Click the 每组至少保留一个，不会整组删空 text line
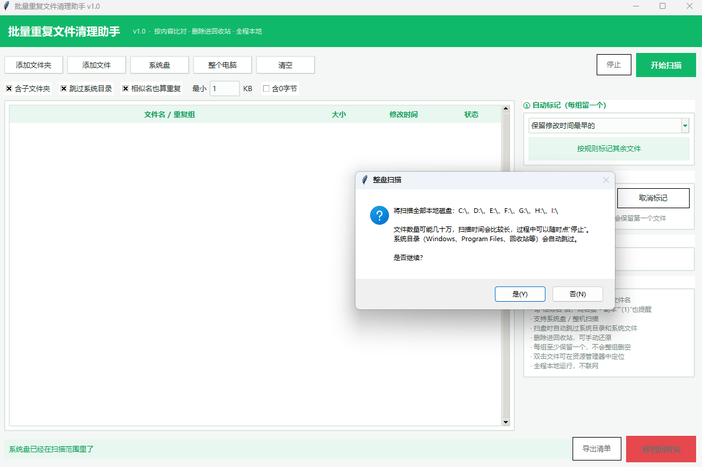 [x=582, y=347]
